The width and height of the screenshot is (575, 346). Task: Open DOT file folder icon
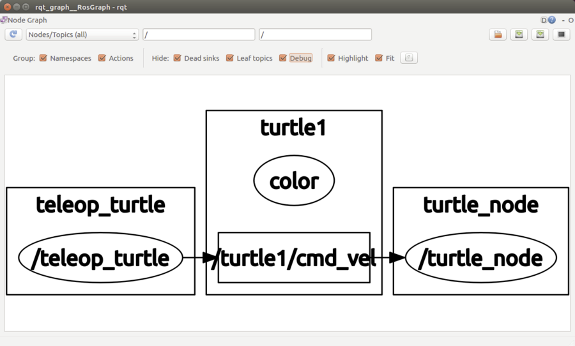click(x=498, y=34)
